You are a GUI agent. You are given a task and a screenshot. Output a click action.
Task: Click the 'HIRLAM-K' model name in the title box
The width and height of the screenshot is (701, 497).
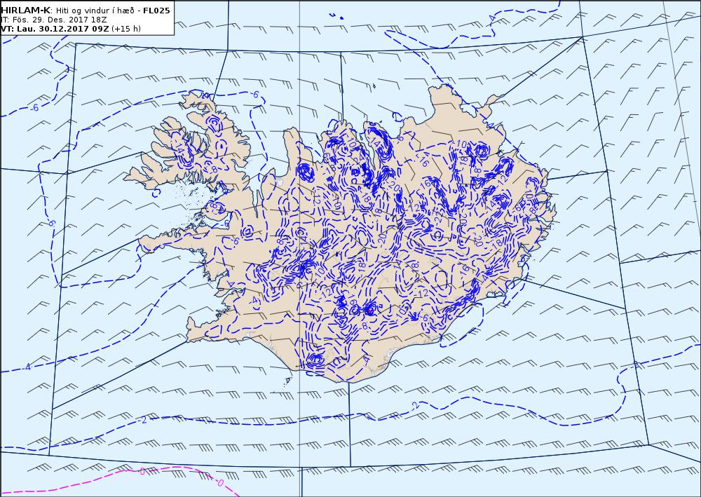tap(25, 11)
